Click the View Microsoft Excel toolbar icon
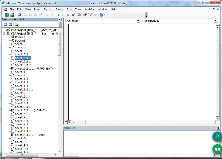The width and height of the screenshot is (222, 159). [x=7, y=15]
